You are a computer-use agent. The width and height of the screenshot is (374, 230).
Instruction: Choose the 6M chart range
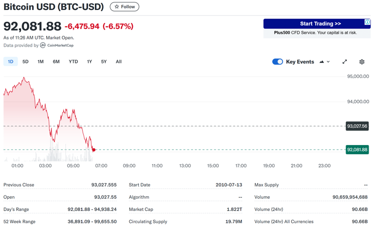tap(56, 62)
